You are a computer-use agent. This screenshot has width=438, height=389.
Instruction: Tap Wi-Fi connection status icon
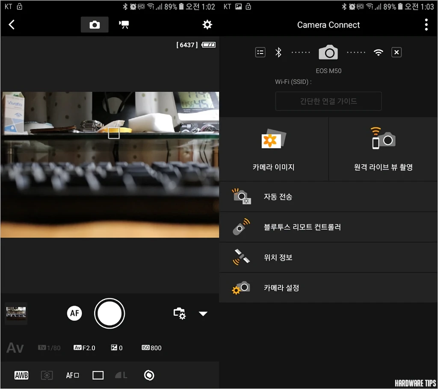pos(379,52)
